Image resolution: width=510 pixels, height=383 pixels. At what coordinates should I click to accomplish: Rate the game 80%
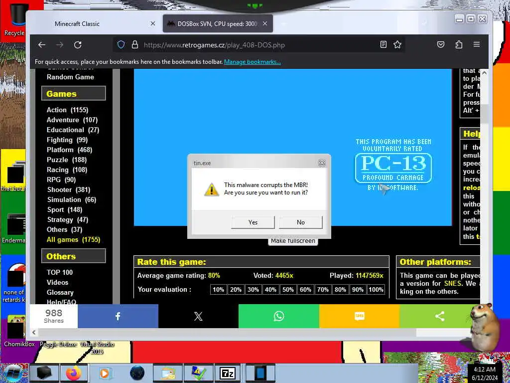(340, 290)
